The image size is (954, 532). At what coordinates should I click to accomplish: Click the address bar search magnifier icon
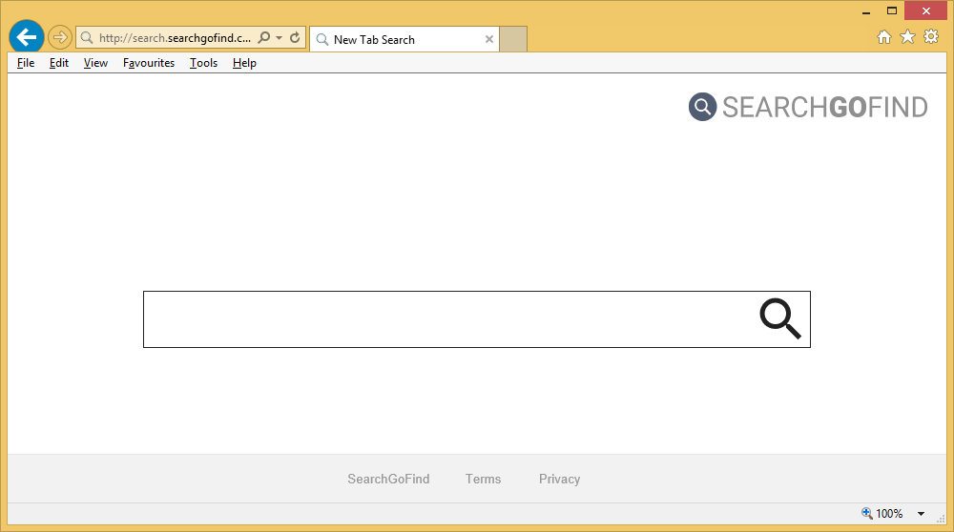264,38
